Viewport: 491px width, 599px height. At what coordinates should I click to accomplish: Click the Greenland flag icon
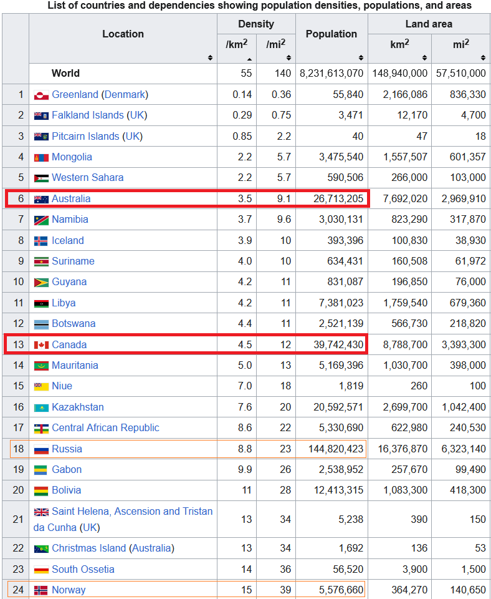pos(41,95)
